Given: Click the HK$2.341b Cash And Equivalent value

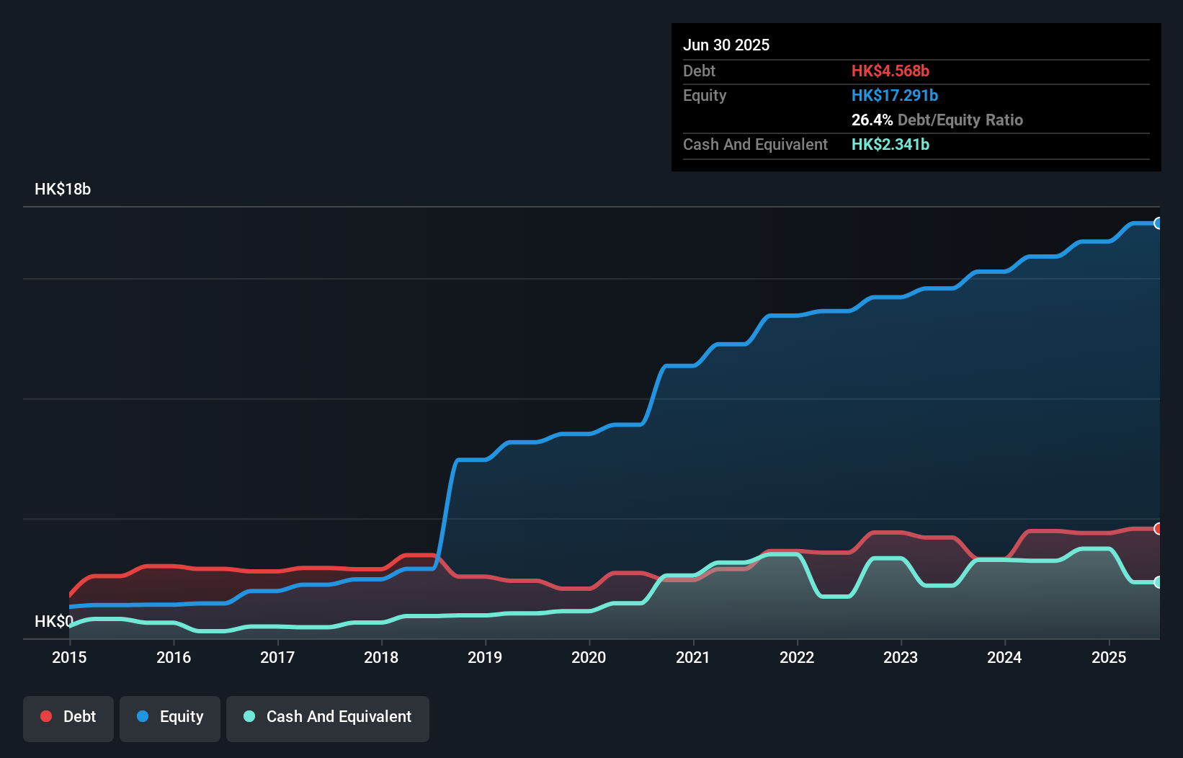Looking at the screenshot, I should pyautogui.click(x=891, y=144).
